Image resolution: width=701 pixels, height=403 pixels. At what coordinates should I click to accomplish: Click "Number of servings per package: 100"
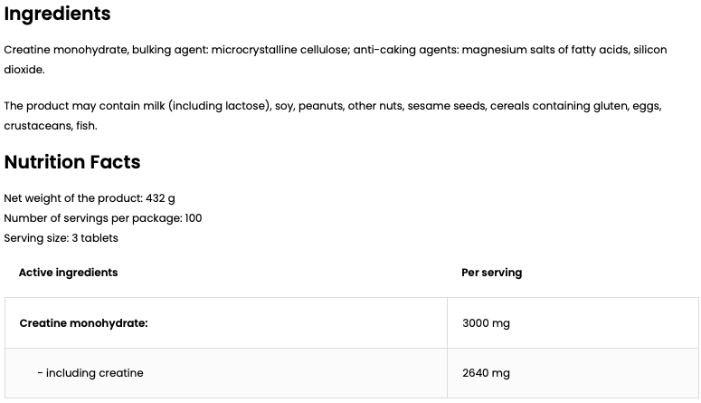tap(102, 218)
